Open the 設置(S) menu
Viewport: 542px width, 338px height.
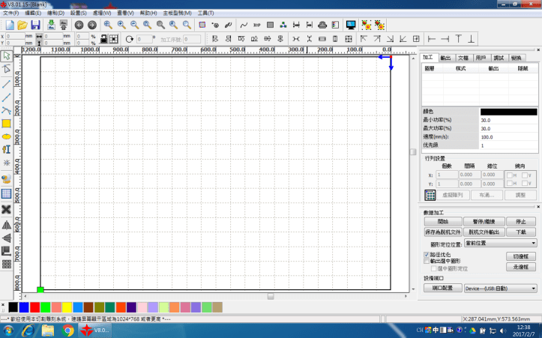point(79,13)
